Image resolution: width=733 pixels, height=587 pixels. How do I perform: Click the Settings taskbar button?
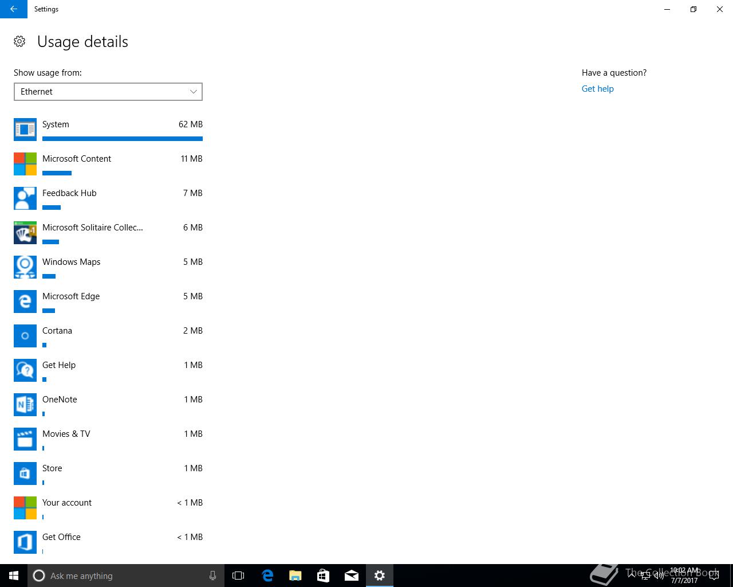click(379, 576)
